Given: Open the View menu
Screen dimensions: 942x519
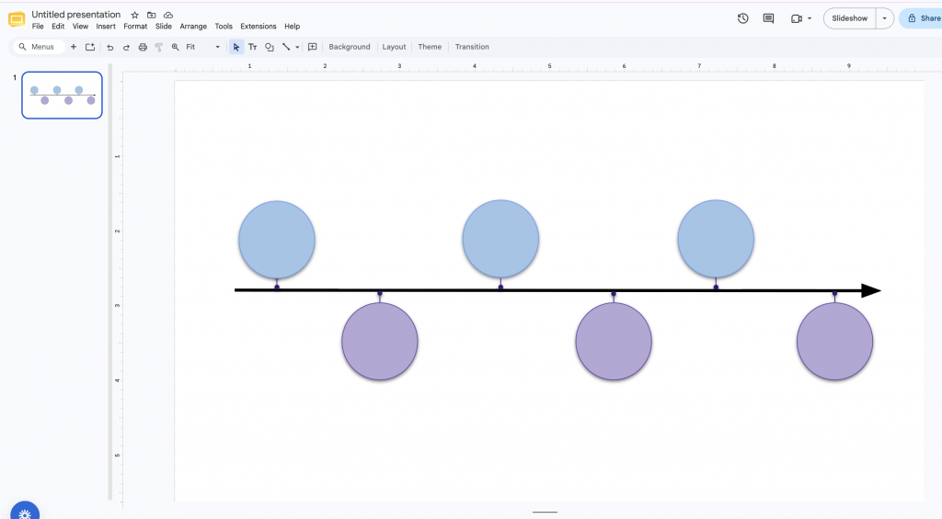Looking at the screenshot, I should point(81,27).
